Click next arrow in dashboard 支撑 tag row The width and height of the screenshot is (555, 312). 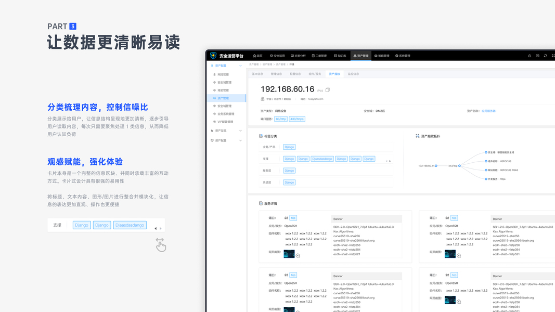tap(390, 161)
